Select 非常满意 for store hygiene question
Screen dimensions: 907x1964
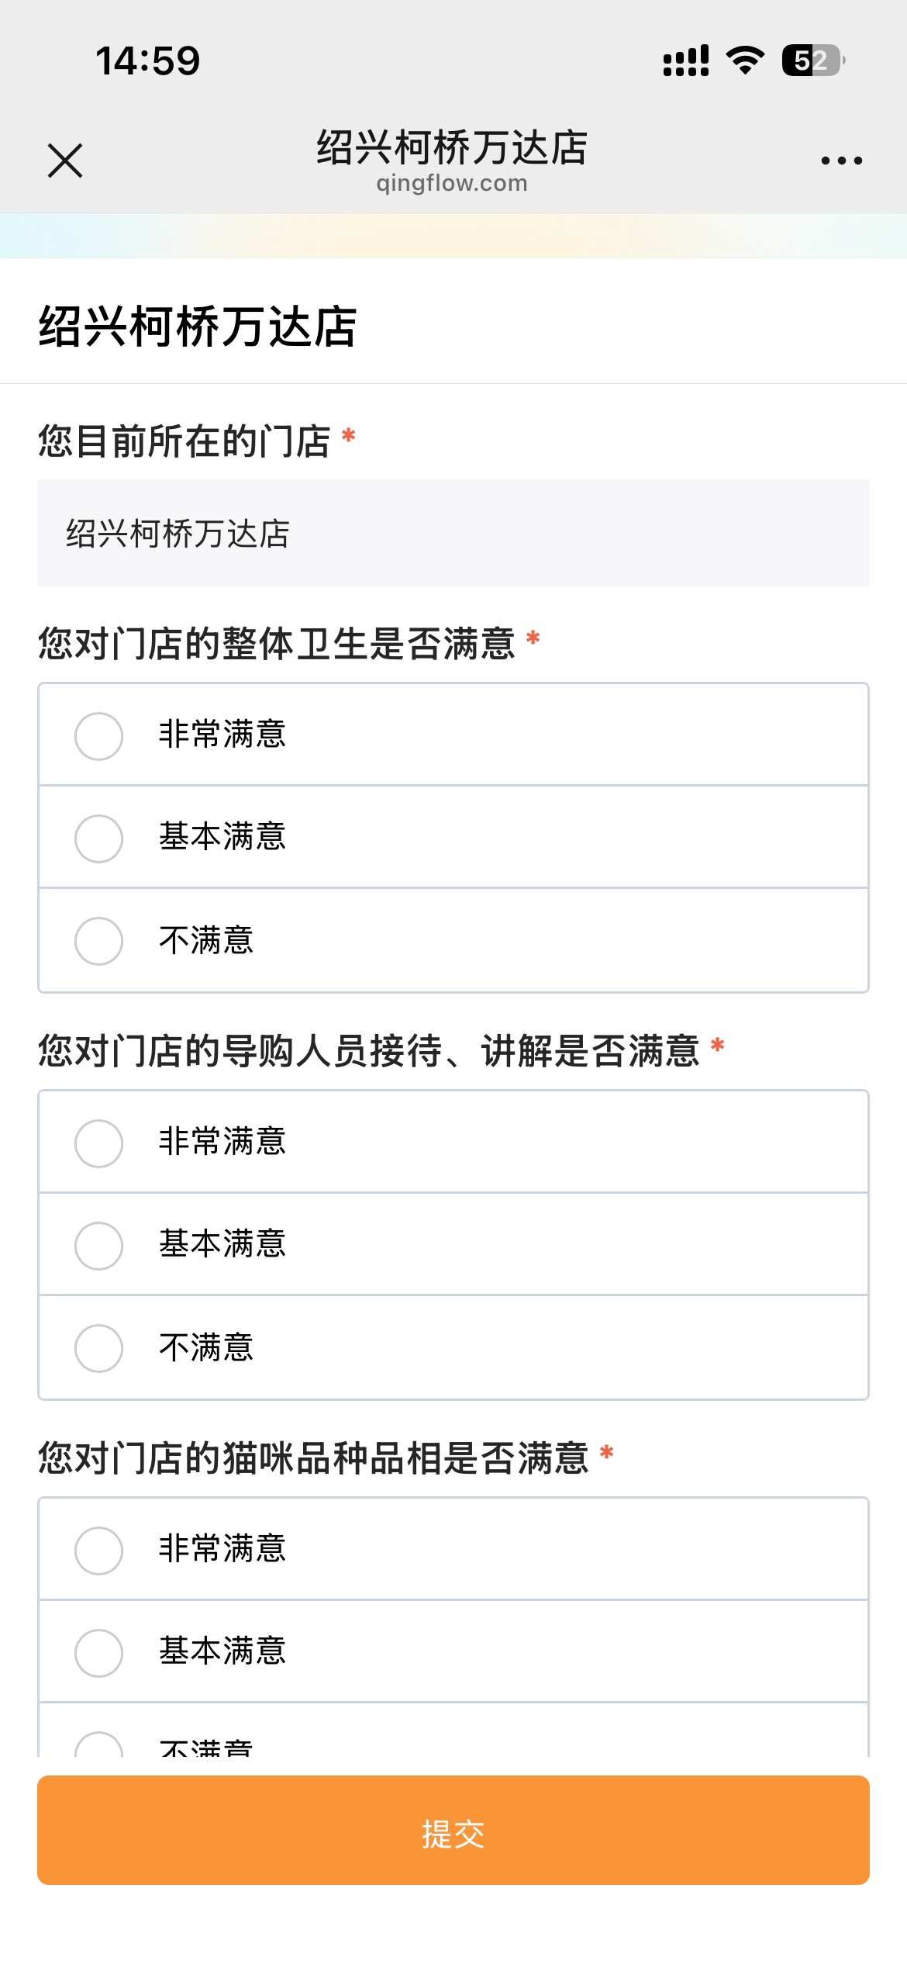[x=99, y=735]
